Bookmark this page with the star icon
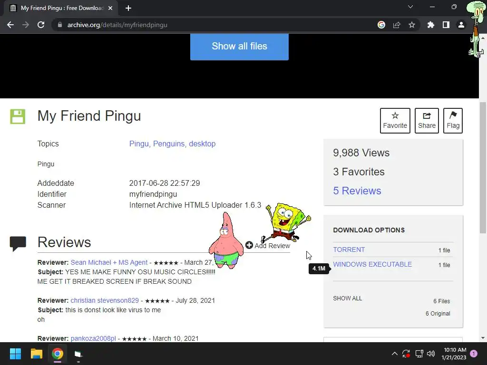This screenshot has width=487, height=365. (412, 25)
